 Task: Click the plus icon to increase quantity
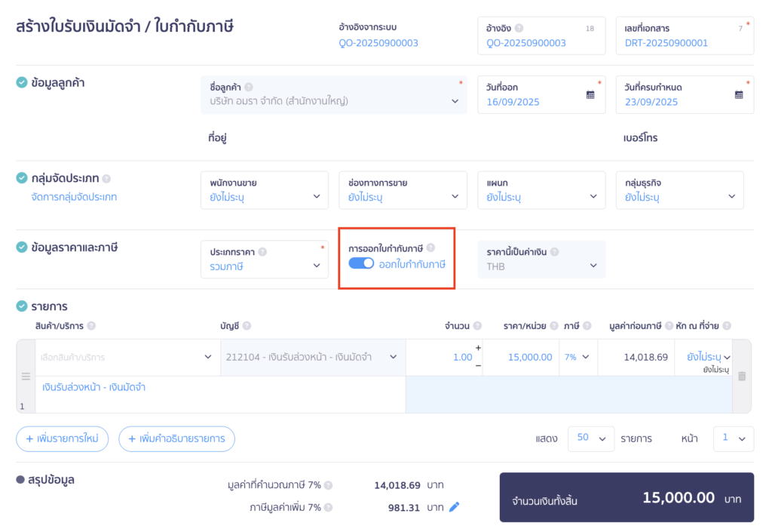coord(478,348)
